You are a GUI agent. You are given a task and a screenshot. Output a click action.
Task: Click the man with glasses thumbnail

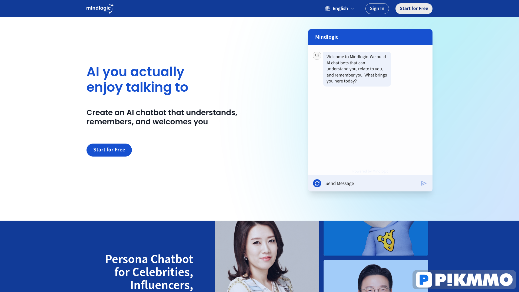pyautogui.click(x=376, y=276)
